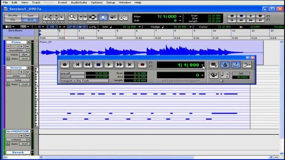The width and height of the screenshot is (285, 160).
Task: Toggle record enable on Groove track
Action: click(x=8, y=72)
